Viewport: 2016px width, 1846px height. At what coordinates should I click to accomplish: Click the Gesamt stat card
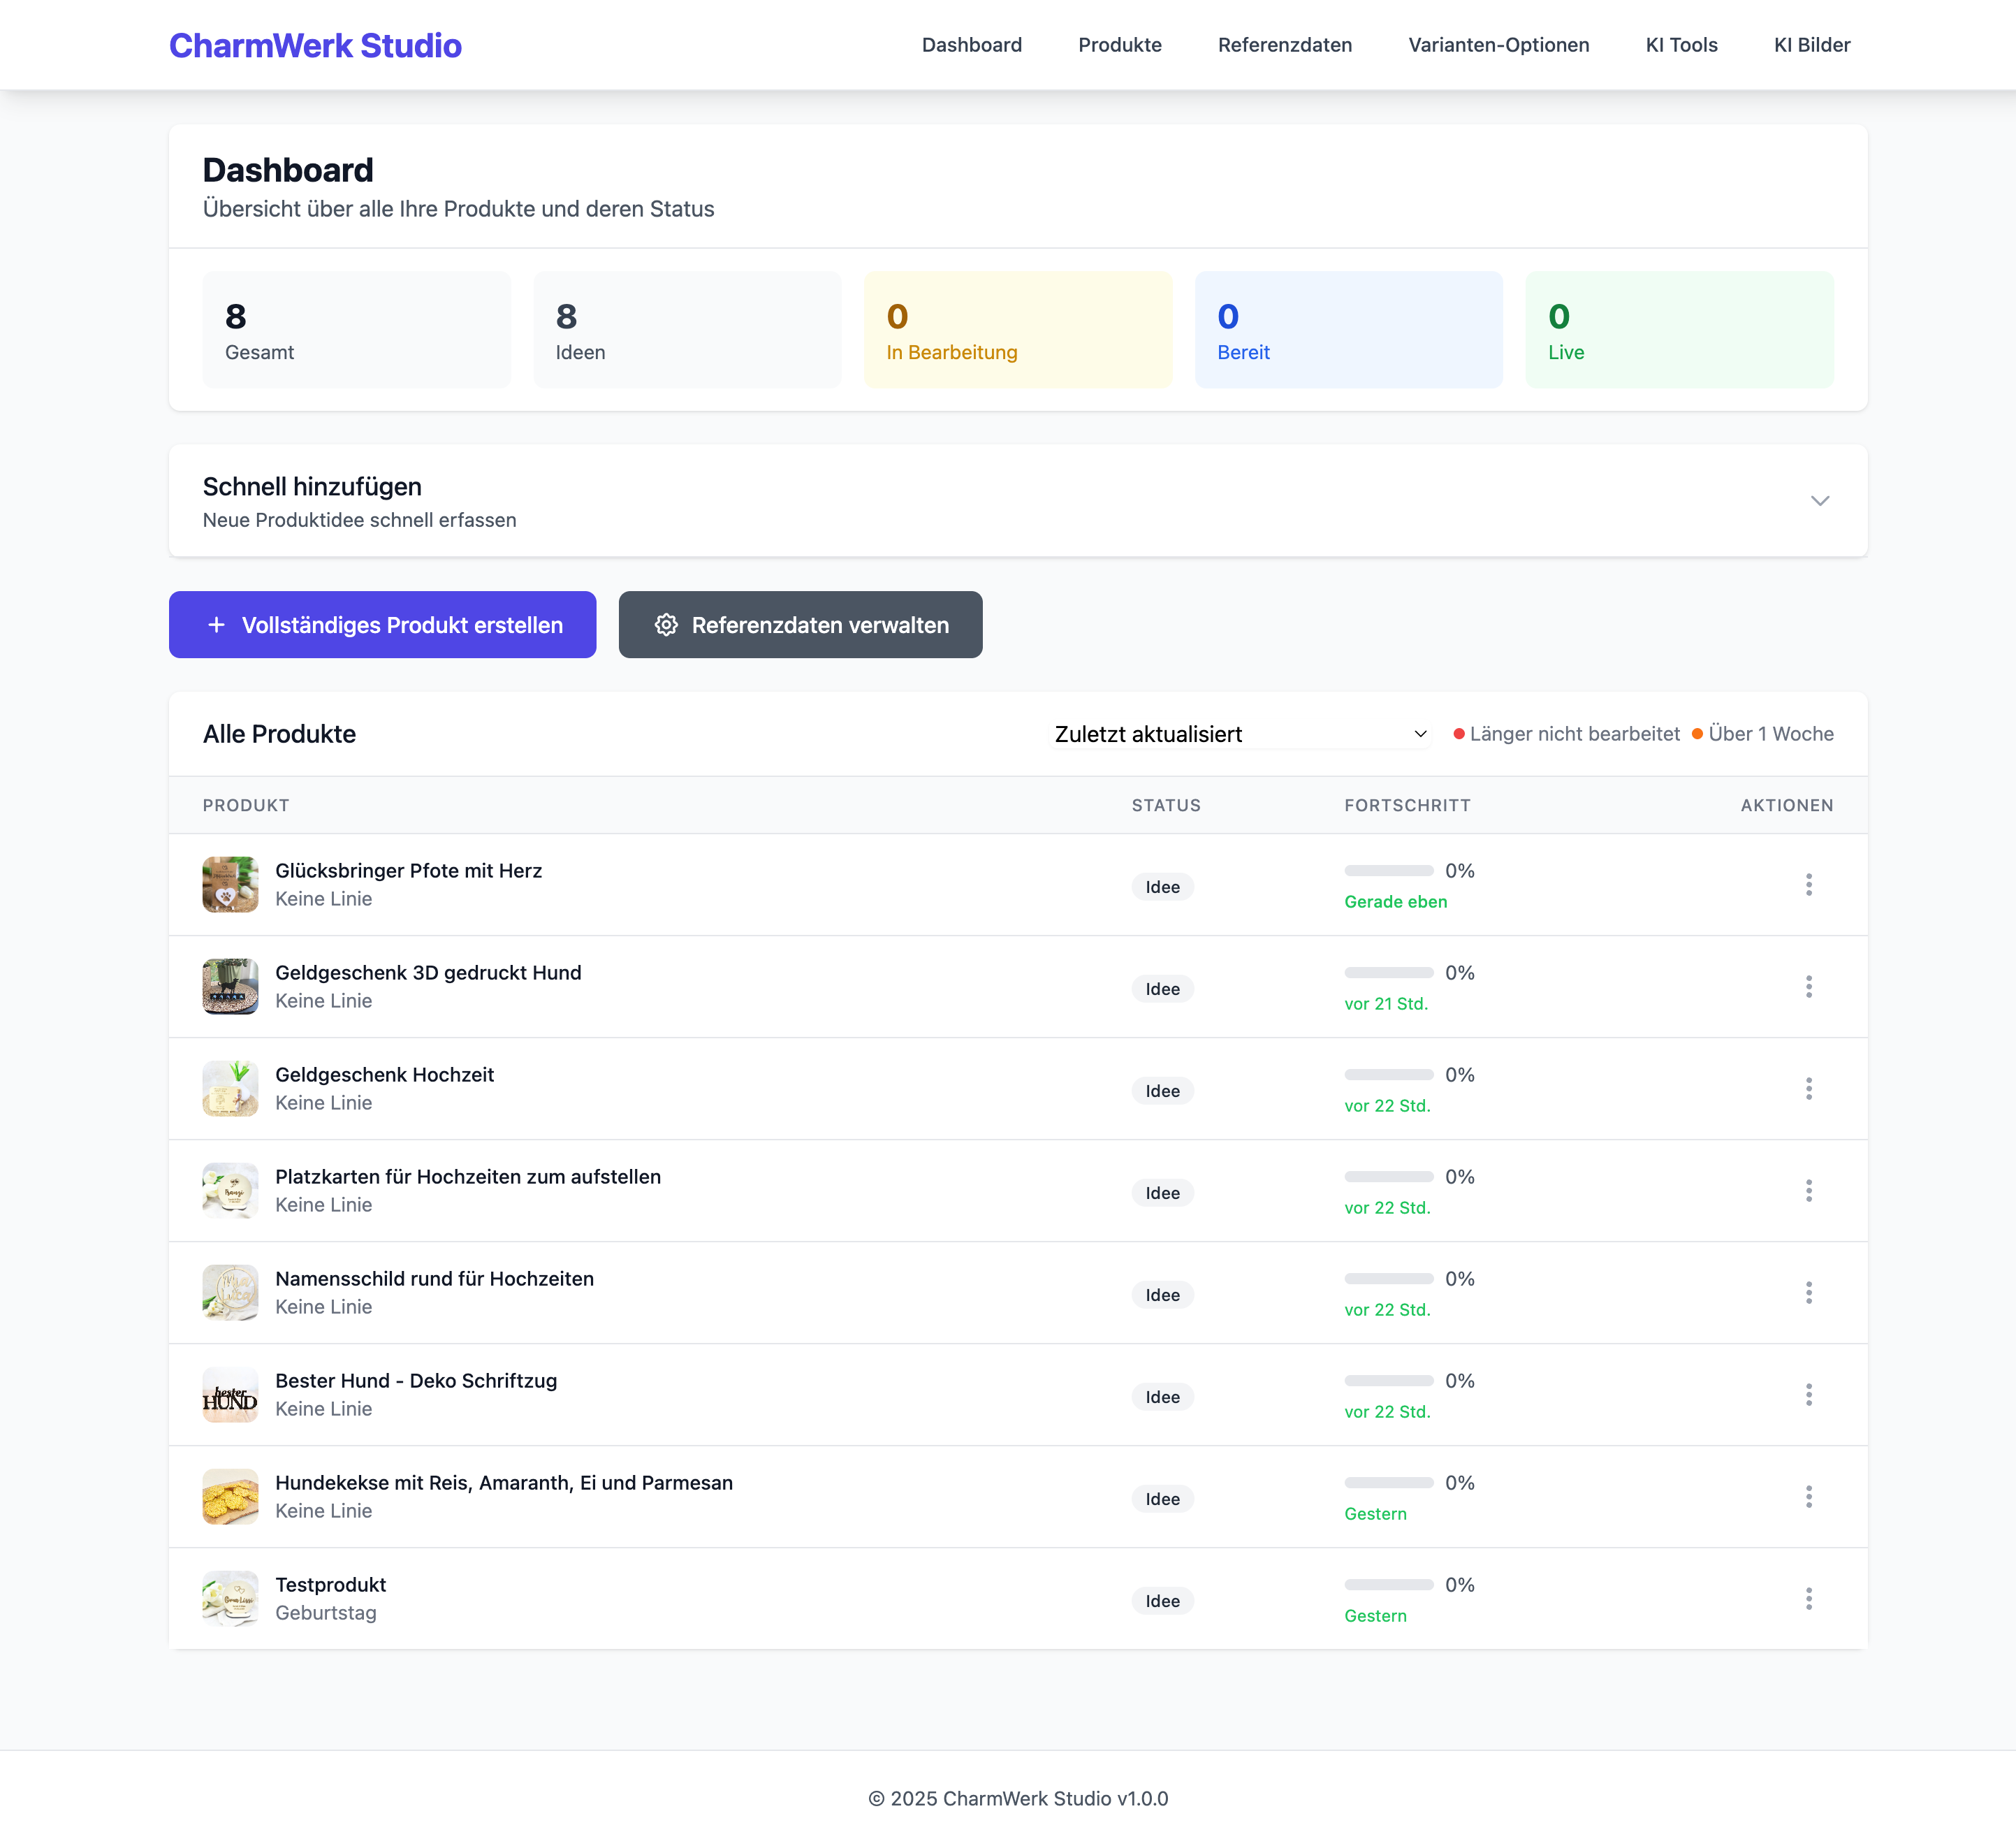coord(356,330)
